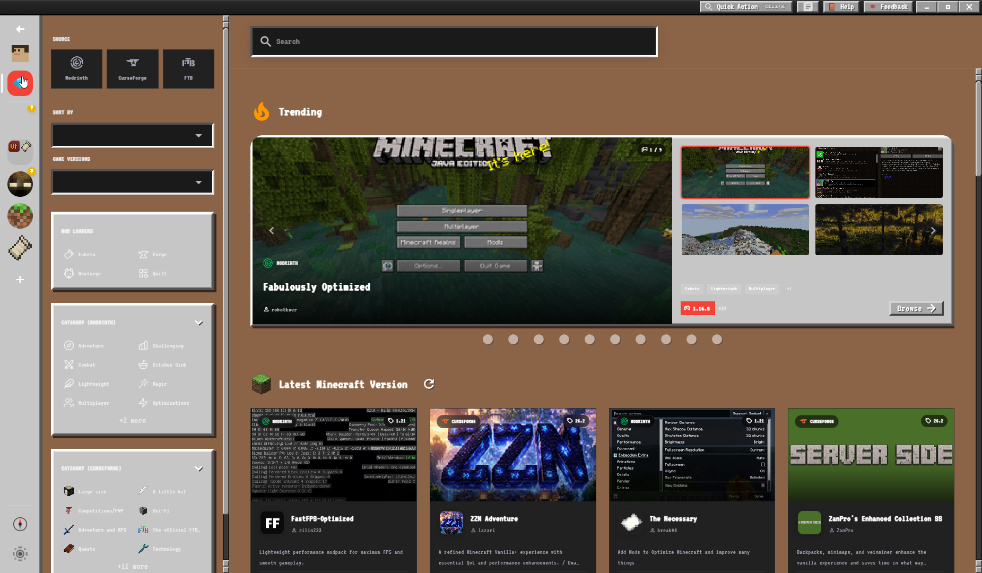The height and width of the screenshot is (573, 982).
Task: Open the scroll instance icon in sidebar
Action: click(x=20, y=248)
